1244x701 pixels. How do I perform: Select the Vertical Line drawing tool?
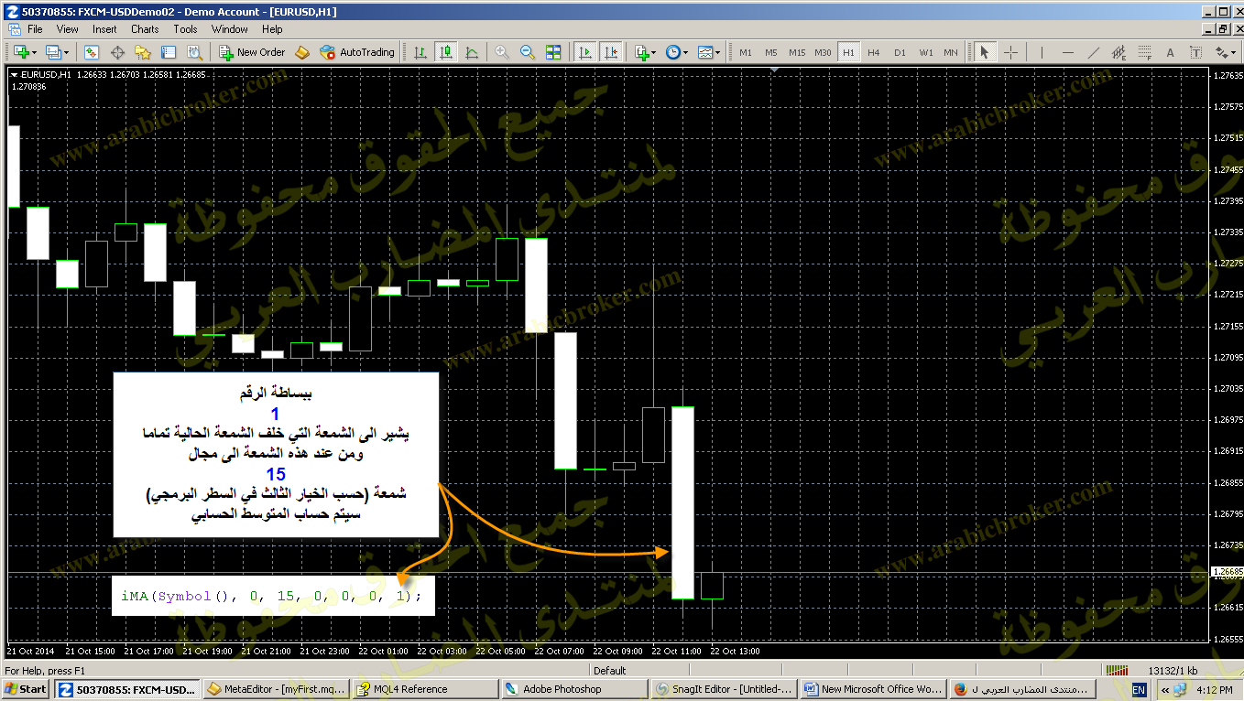click(x=1042, y=52)
